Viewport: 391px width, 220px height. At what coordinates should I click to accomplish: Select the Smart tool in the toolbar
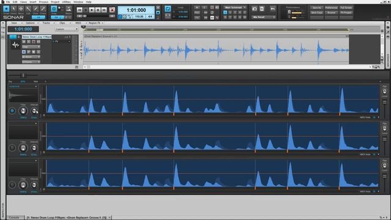6,9
